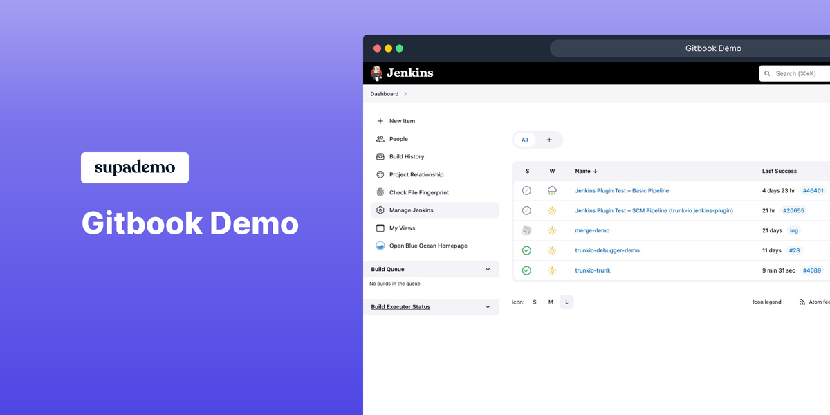Click the plus to add a new view
830x415 pixels.
tap(548, 140)
